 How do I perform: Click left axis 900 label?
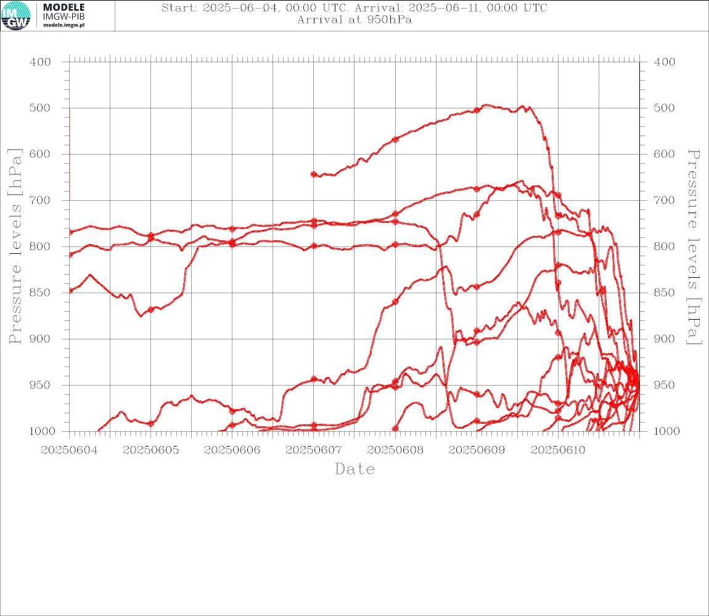click(40, 339)
